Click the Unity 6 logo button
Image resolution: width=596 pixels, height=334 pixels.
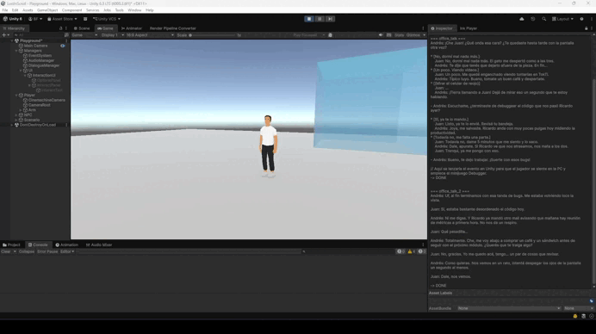[13, 19]
